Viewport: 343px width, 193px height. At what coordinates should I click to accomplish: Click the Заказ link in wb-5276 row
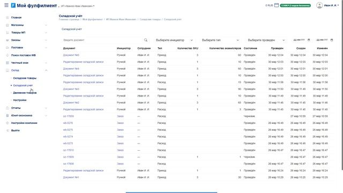point(120,123)
